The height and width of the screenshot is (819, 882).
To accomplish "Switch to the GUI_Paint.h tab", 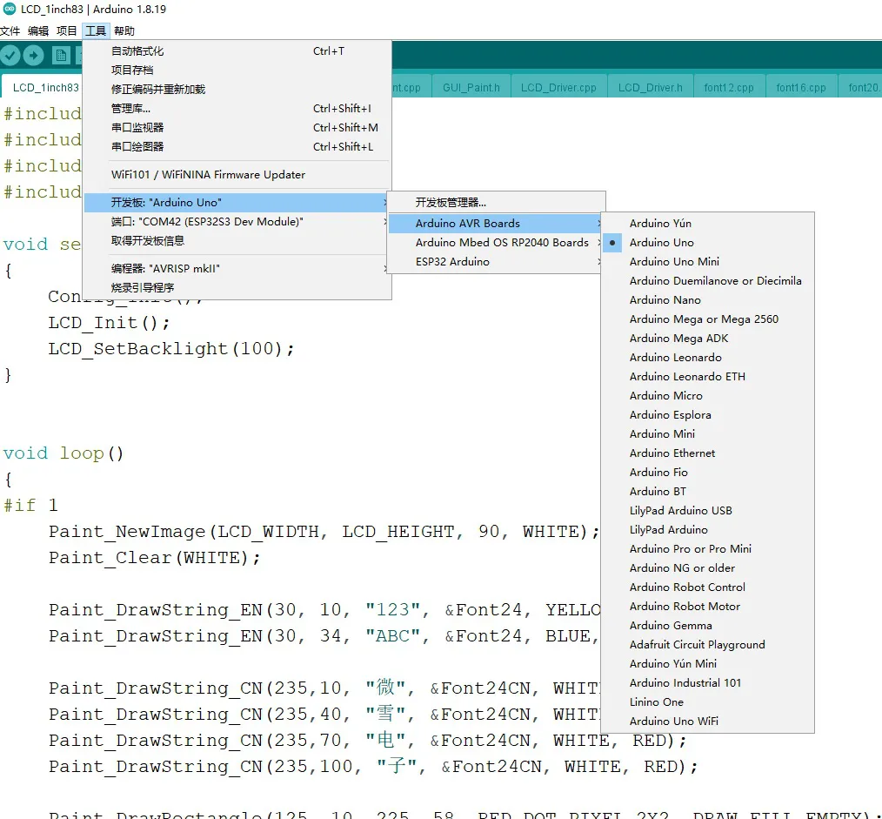I will point(471,88).
